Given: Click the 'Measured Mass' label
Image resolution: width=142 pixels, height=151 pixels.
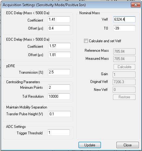Looking at the screenshot, I should 97,59.
